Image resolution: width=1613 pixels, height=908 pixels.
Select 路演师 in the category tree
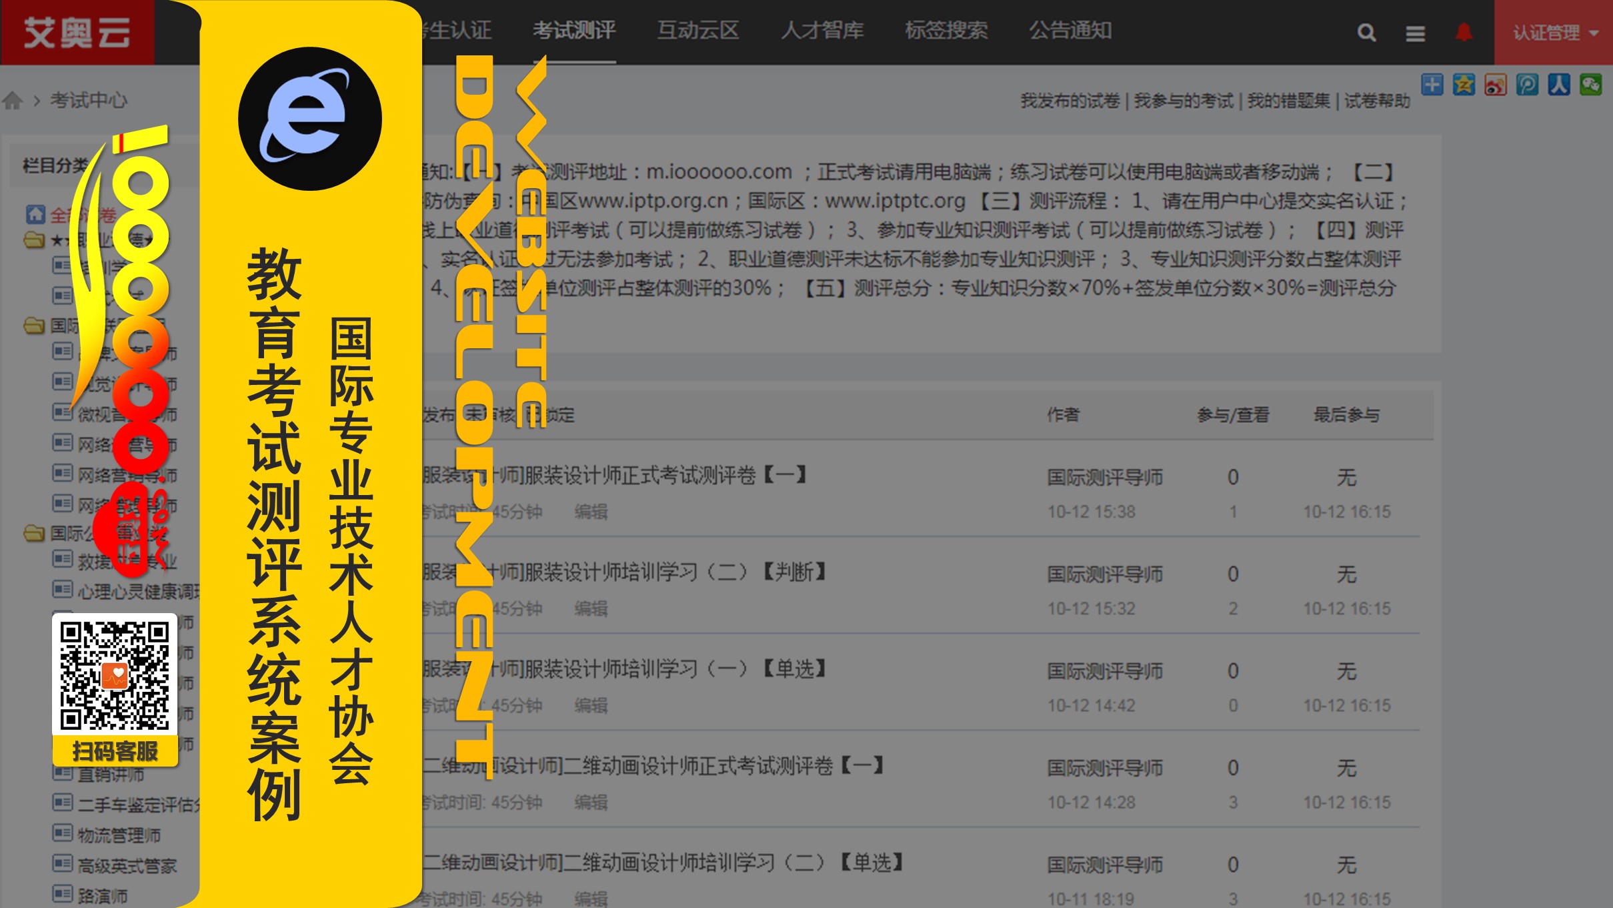102,896
